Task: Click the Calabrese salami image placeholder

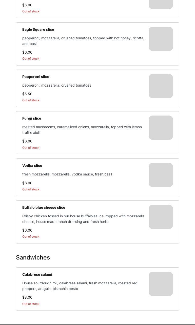Action: [161, 284]
